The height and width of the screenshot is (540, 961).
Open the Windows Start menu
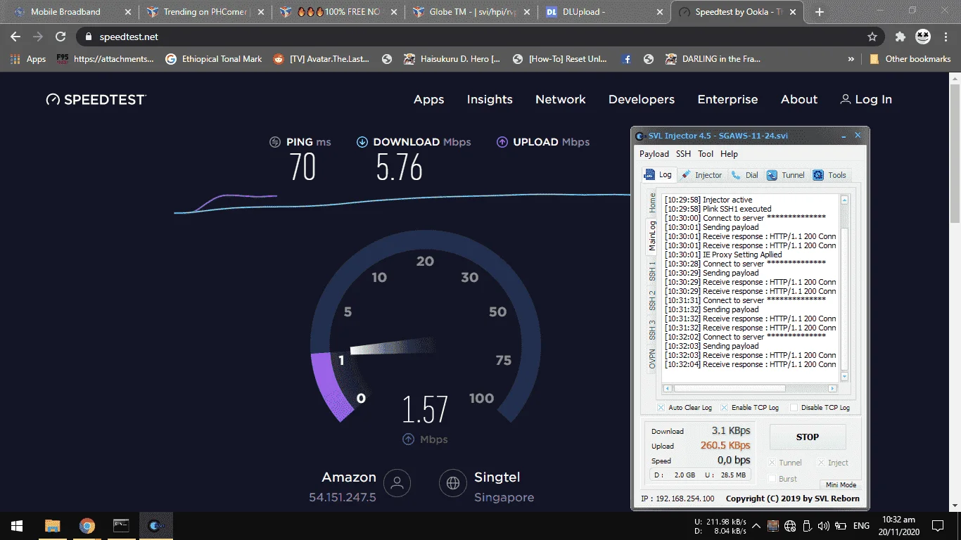click(17, 525)
